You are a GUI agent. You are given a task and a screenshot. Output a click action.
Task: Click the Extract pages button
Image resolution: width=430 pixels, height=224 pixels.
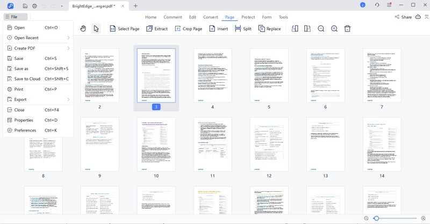point(157,29)
